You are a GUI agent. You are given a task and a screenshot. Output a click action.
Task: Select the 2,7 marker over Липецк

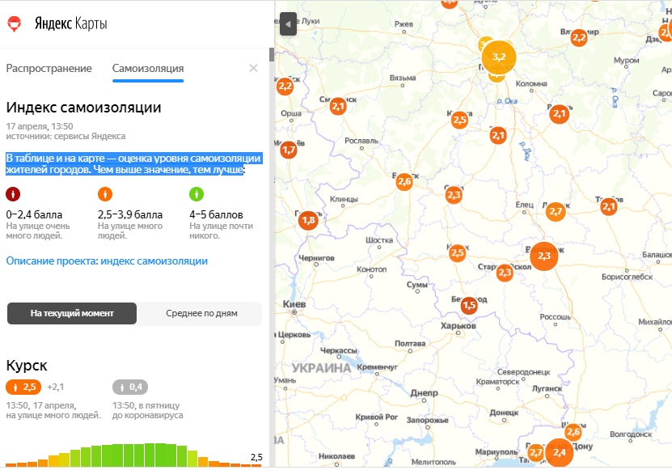[556, 211]
